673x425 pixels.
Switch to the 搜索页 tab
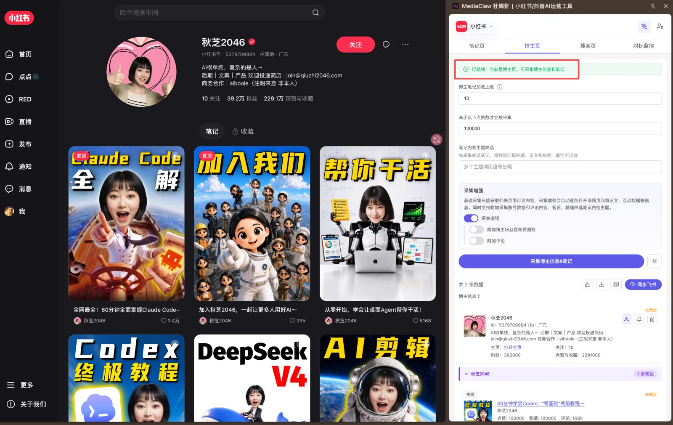(588, 46)
